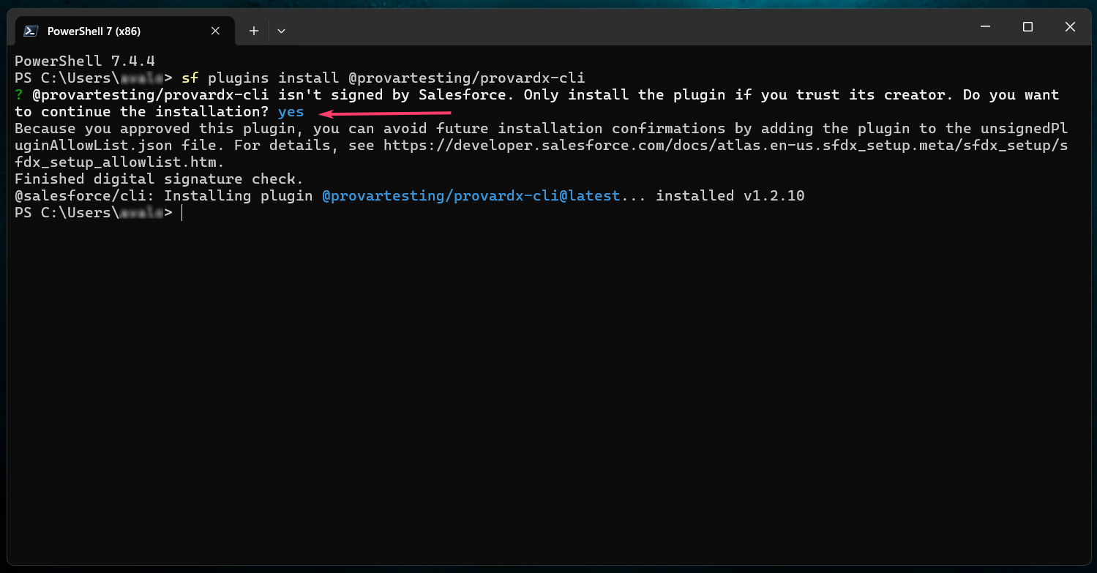Click the blue @provartesting/provardx-cli@latest text
1097x573 pixels.
coord(471,196)
